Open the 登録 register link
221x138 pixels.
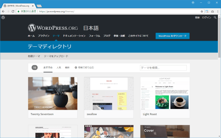(197, 18)
